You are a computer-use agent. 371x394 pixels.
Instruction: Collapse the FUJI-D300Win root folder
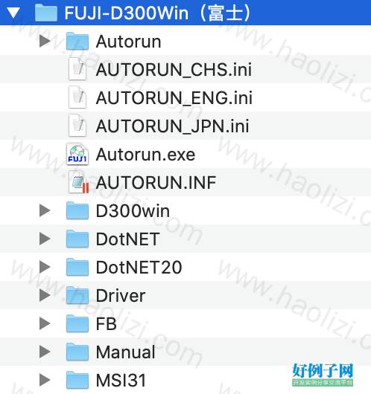13,13
